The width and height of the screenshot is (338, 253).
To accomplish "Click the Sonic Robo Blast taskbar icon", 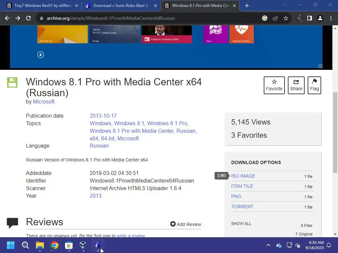I will tap(98, 245).
